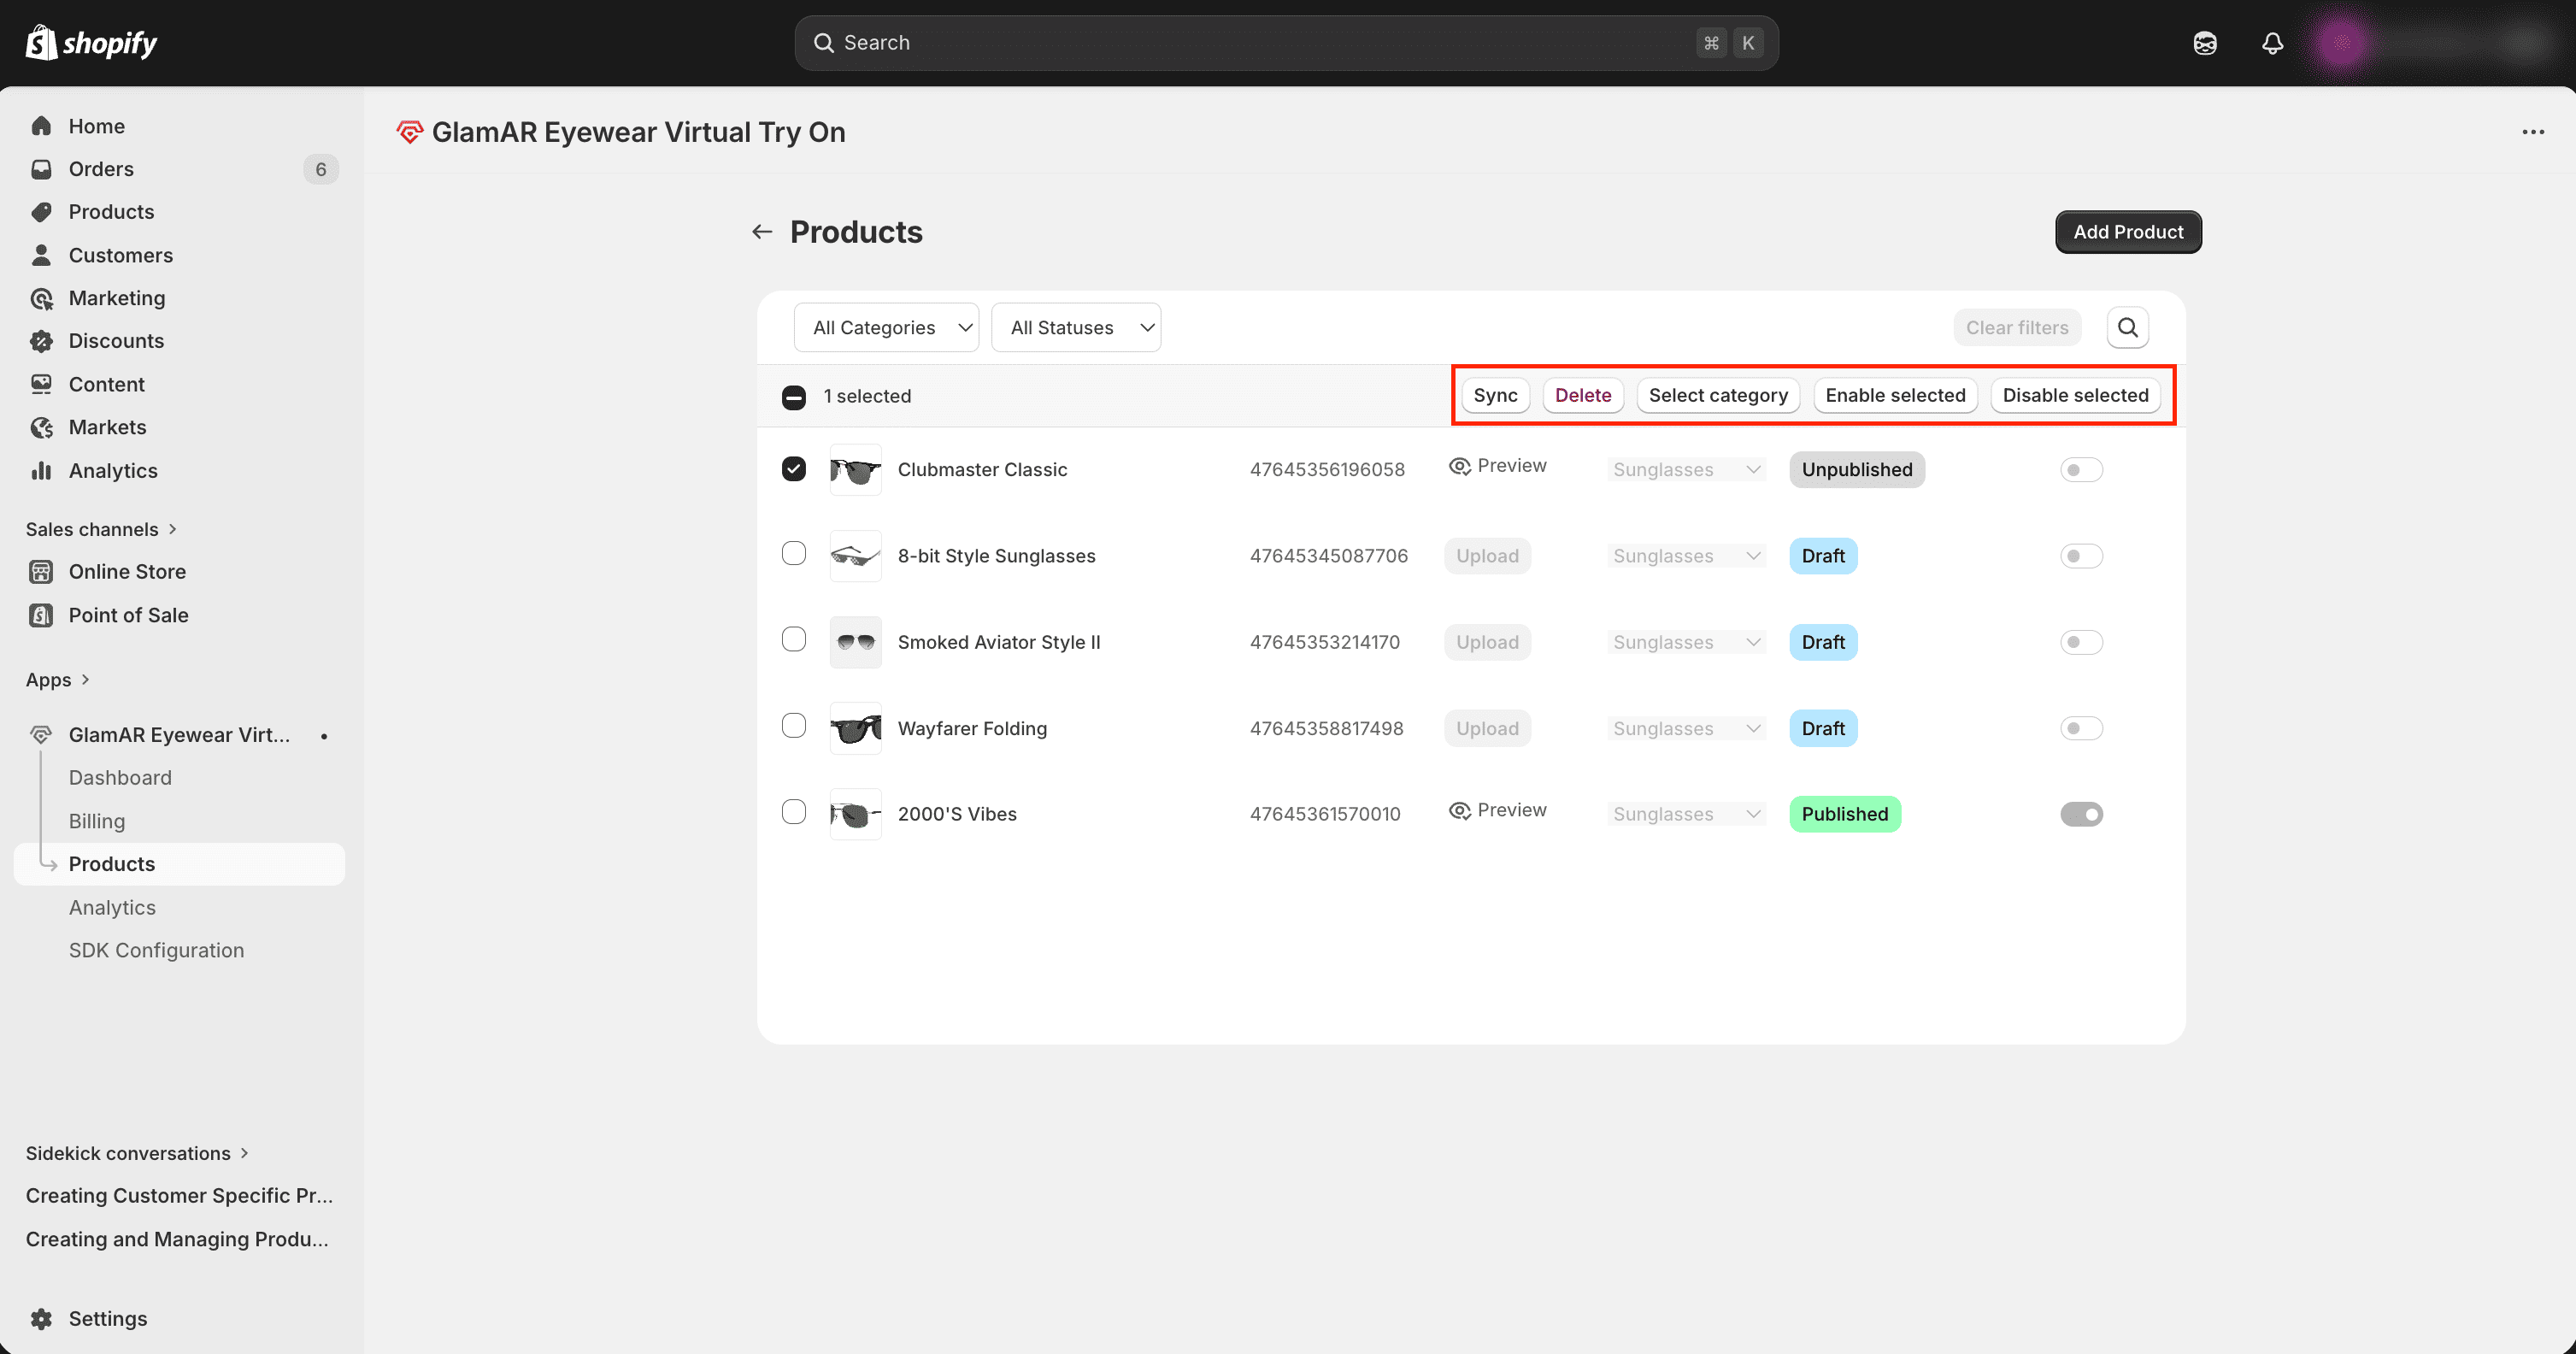Click the Preview eye icon for 2000'S Vibes
The width and height of the screenshot is (2576, 1354).
[1460, 811]
